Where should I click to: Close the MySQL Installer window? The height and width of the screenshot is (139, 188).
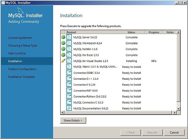click(x=185, y=3)
